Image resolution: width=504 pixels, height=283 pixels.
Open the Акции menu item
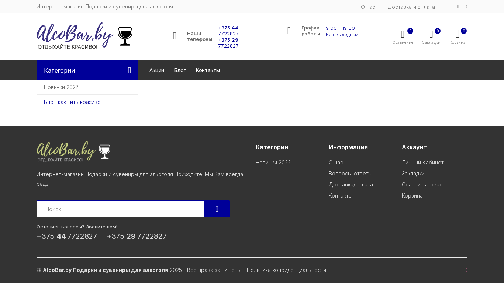(157, 70)
